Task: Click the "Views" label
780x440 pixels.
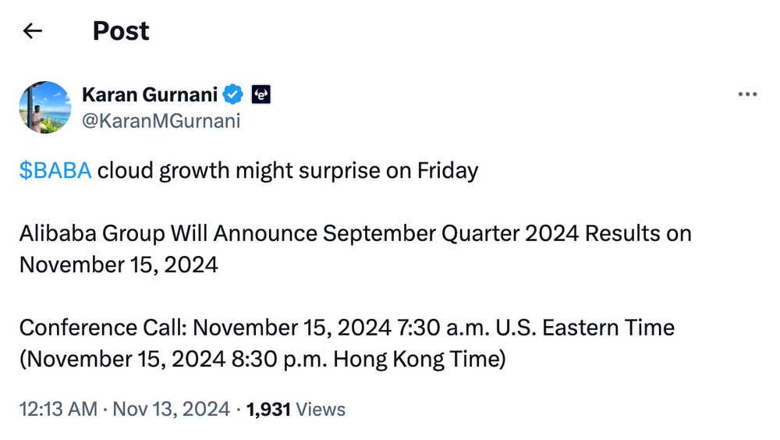Action: [321, 409]
